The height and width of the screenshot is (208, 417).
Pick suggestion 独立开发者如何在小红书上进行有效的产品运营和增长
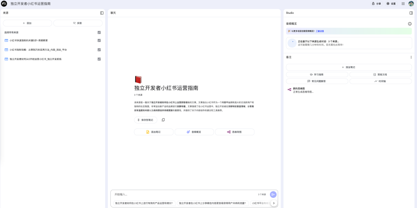coord(145,203)
